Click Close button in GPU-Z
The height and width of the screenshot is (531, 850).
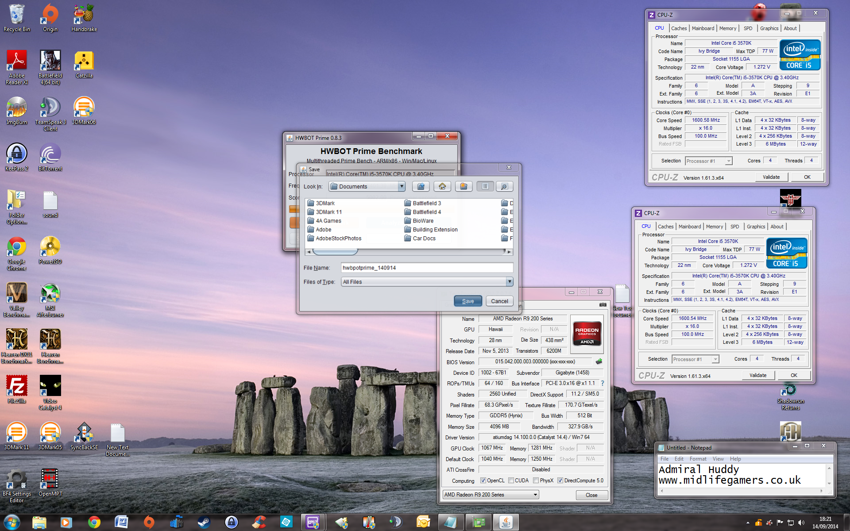click(591, 495)
